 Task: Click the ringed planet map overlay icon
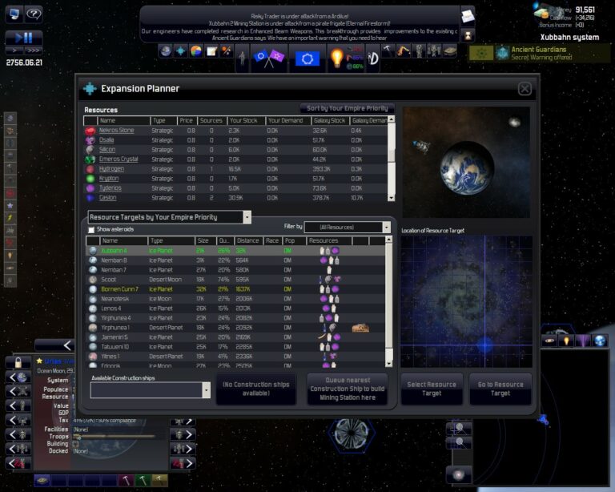(549, 341)
